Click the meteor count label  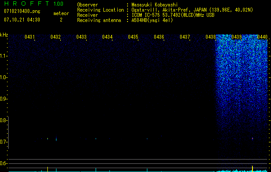61,13
